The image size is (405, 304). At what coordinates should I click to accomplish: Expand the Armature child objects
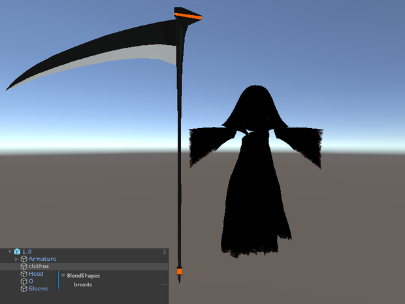[x=16, y=259]
